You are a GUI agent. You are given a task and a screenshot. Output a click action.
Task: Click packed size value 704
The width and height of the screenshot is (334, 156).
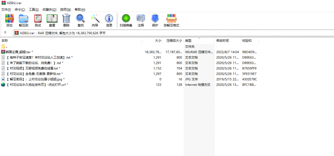[x=180, y=68]
